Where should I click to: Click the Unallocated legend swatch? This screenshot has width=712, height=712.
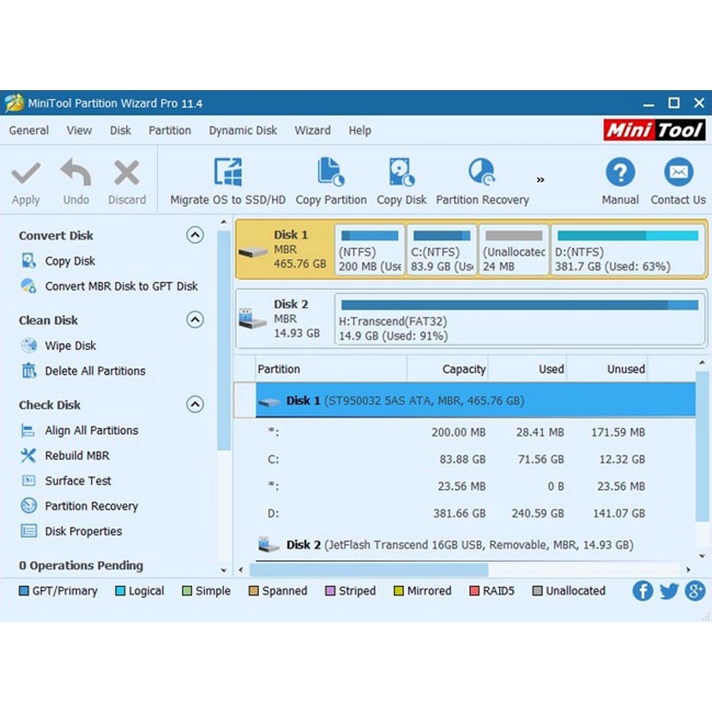tap(537, 591)
